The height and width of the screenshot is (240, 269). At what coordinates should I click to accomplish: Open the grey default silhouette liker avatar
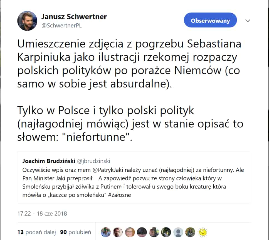point(178,232)
